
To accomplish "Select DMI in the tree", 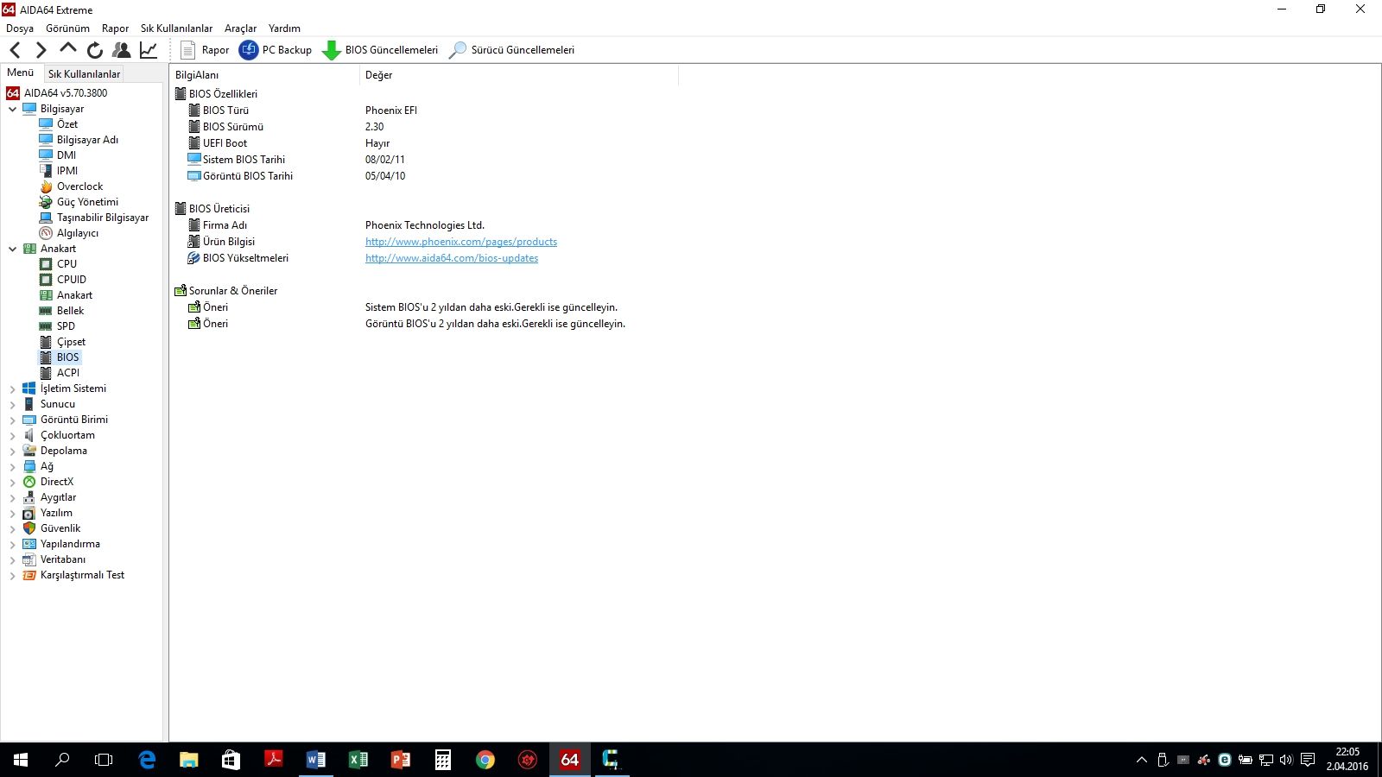I will coord(67,155).
